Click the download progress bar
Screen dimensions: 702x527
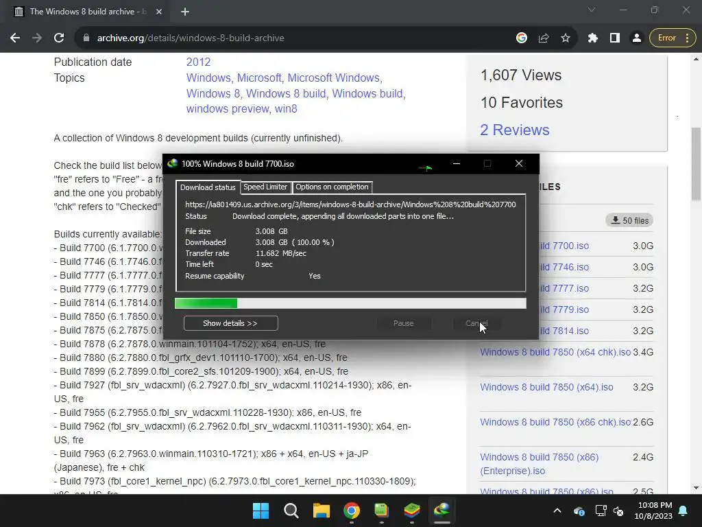tap(350, 303)
